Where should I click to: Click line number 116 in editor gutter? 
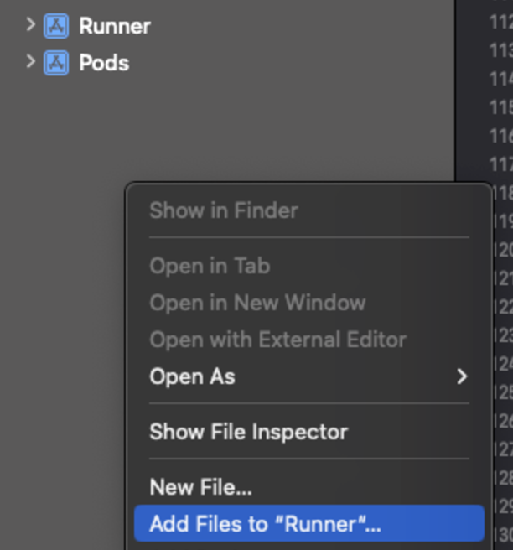click(x=501, y=136)
